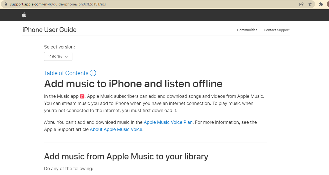Open the About Apple Music Voice article
Viewport: 329px width, 175px height.
point(116,129)
